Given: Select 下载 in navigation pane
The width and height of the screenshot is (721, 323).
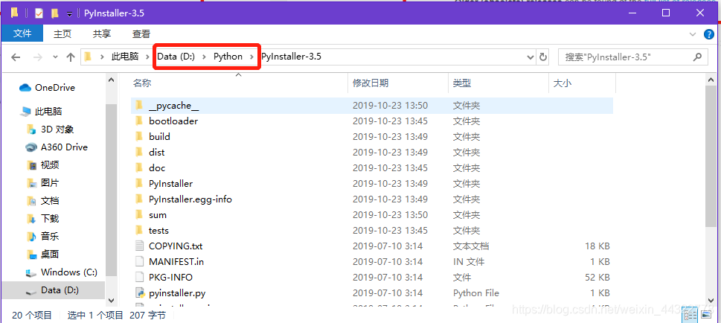Looking at the screenshot, I should (x=50, y=219).
